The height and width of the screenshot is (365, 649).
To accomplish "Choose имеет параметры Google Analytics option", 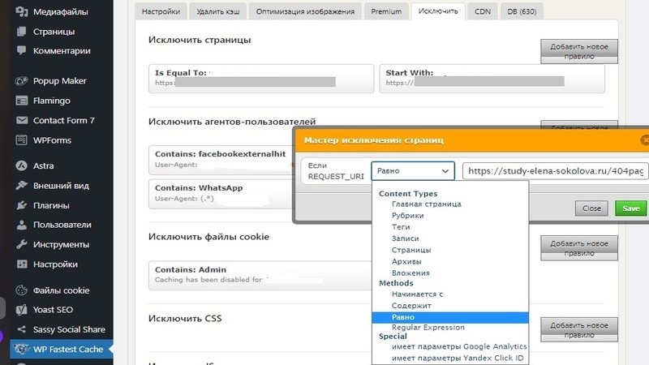I will coord(459,347).
